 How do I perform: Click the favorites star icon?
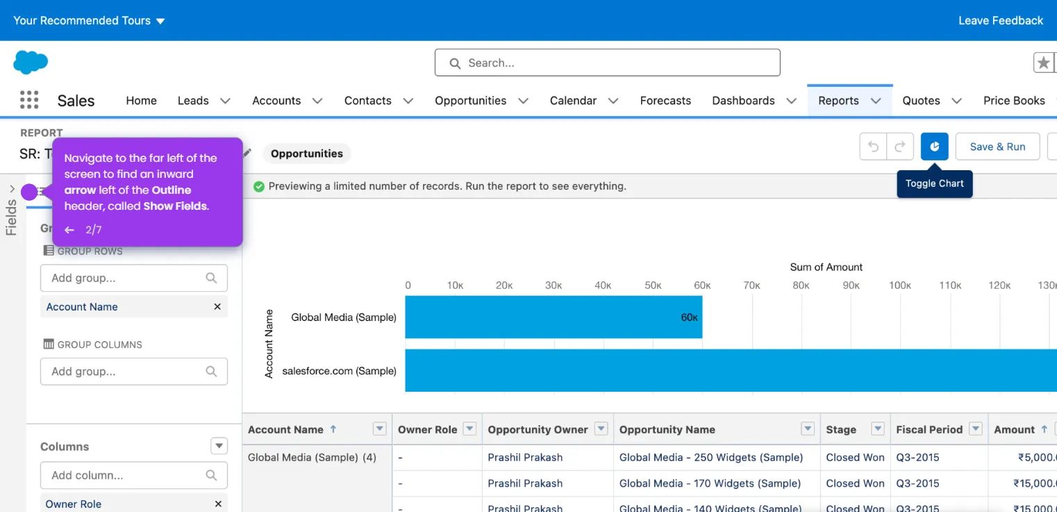click(1044, 63)
